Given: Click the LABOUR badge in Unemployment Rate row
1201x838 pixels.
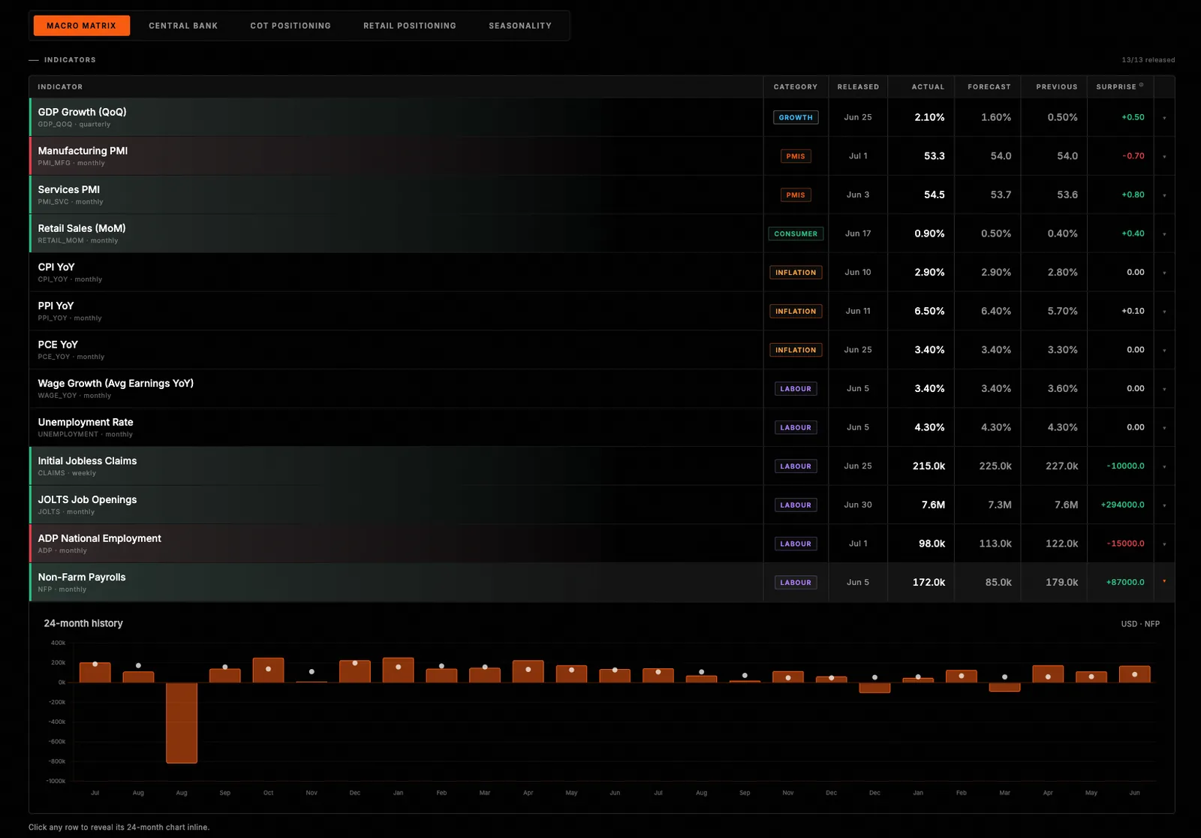Looking at the screenshot, I should click(796, 427).
